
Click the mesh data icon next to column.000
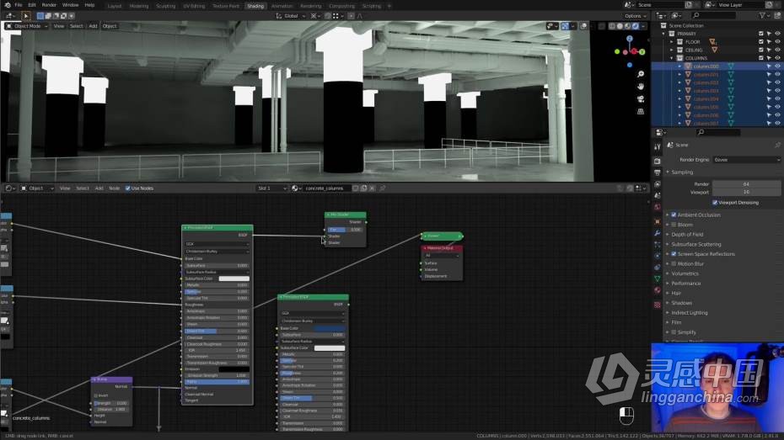731,66
